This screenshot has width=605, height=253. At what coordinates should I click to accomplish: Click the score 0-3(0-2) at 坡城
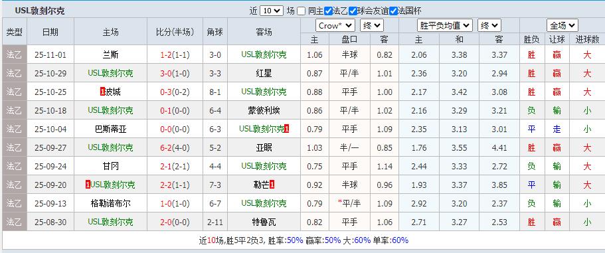[175, 92]
